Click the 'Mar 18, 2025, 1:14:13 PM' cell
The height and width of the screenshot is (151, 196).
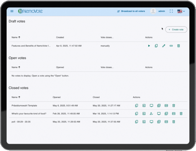(106, 114)
